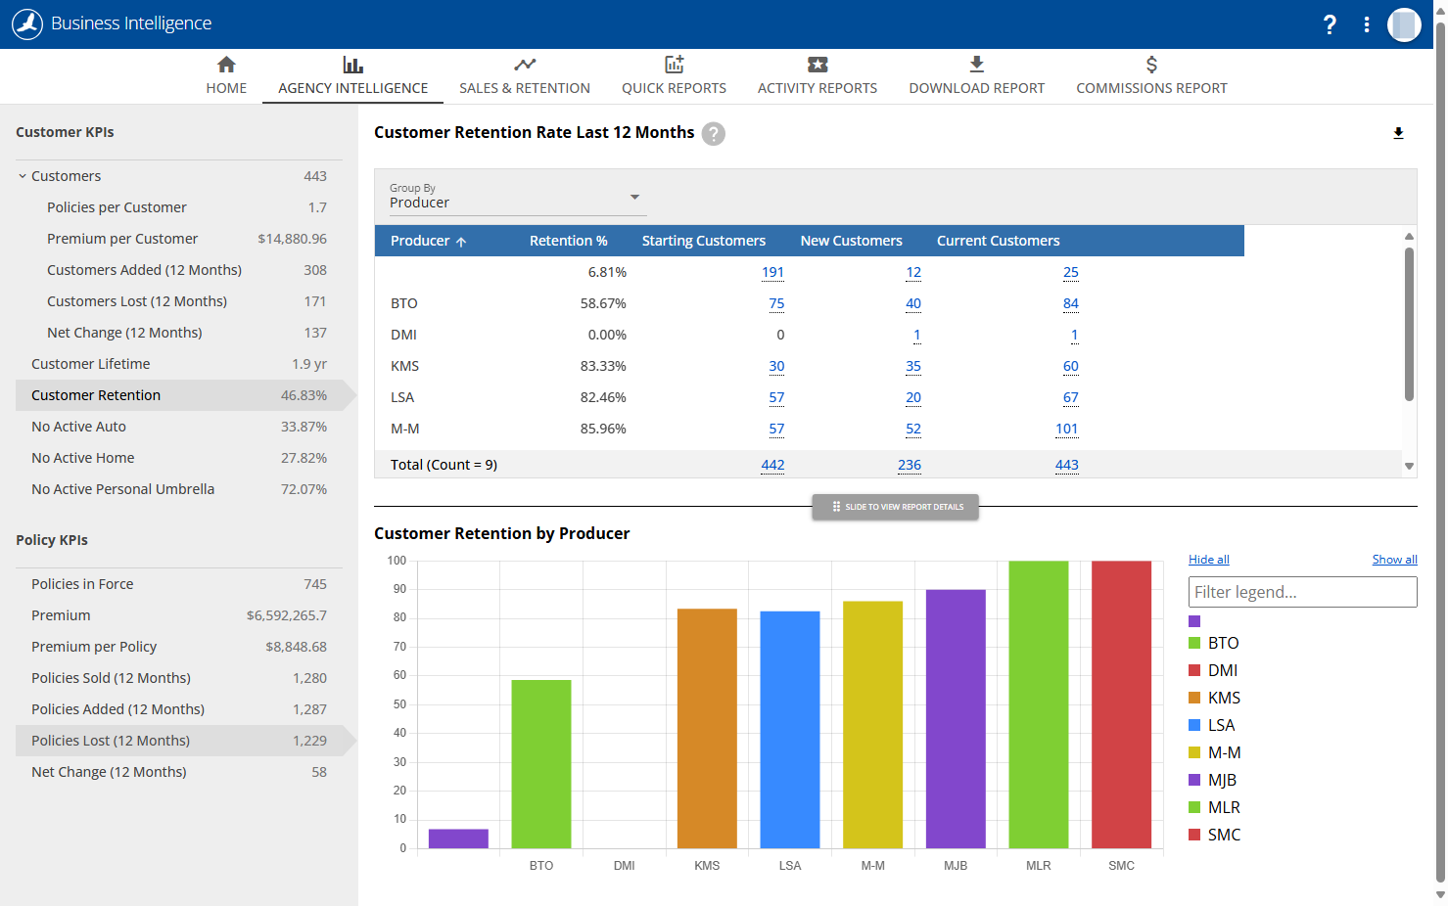Image resolution: width=1448 pixels, height=906 pixels.
Task: Toggle the SMC legend swatch
Action: pos(1194,835)
